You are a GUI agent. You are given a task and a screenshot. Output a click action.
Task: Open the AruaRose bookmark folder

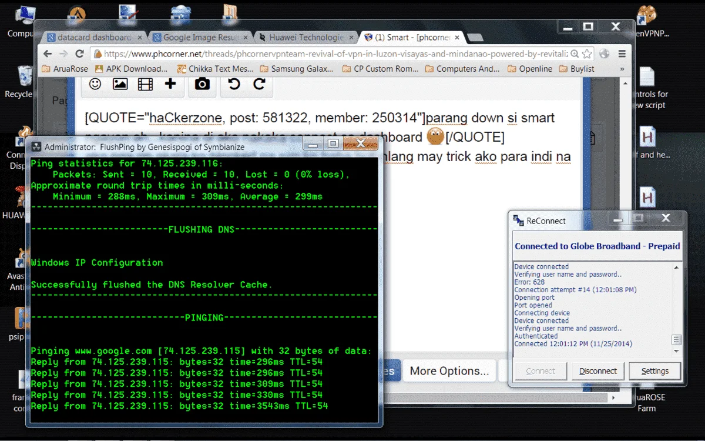pyautogui.click(x=65, y=69)
